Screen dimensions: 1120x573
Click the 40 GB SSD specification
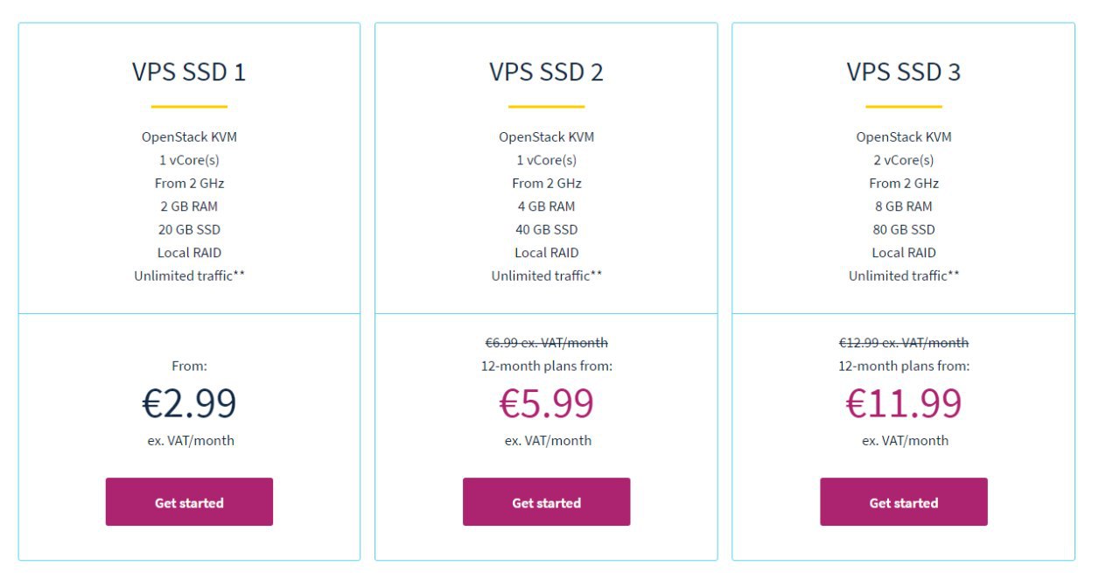coord(546,229)
